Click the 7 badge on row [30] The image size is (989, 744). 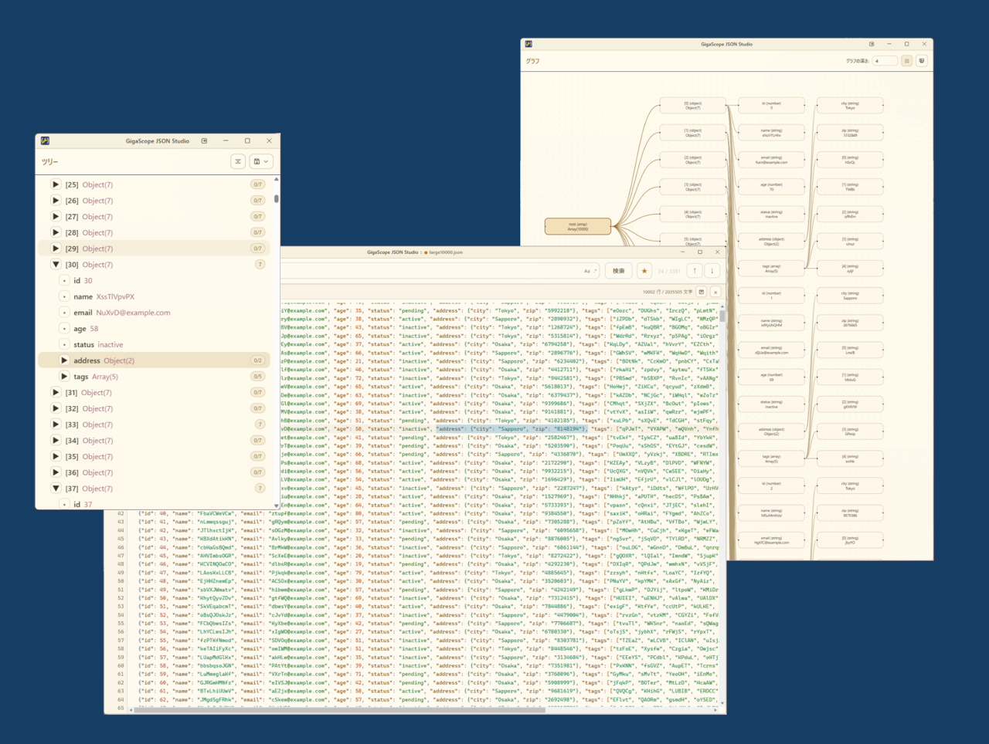pos(260,265)
